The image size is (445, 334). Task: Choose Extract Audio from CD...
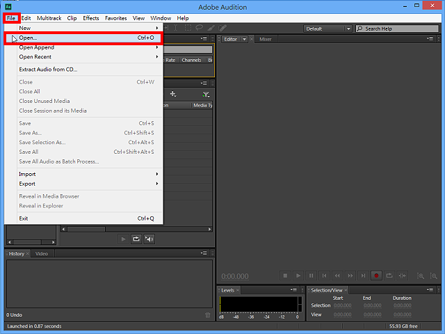[83, 70]
